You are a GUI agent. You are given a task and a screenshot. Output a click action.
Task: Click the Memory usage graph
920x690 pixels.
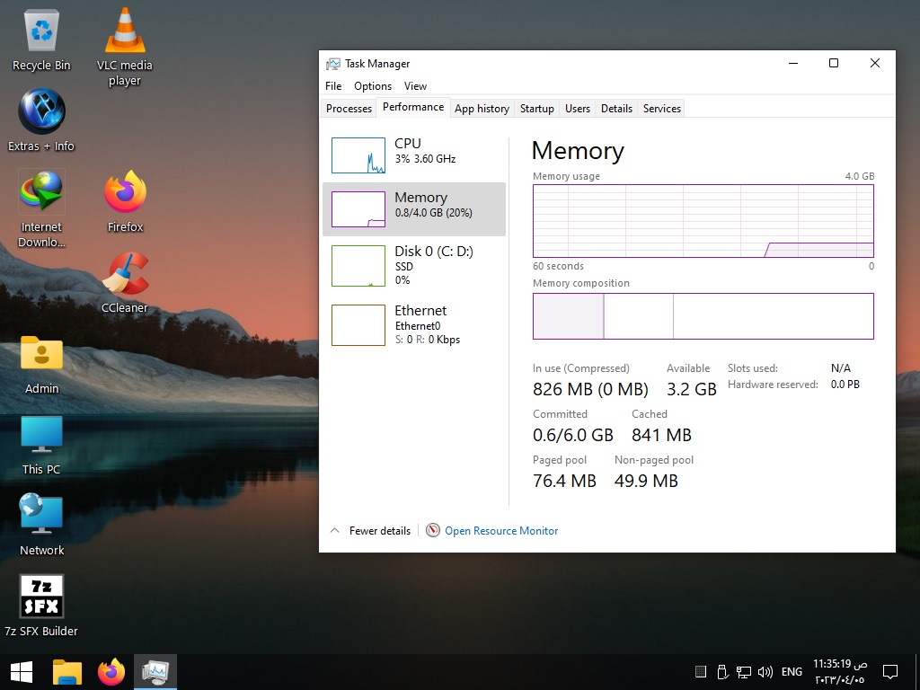[703, 221]
